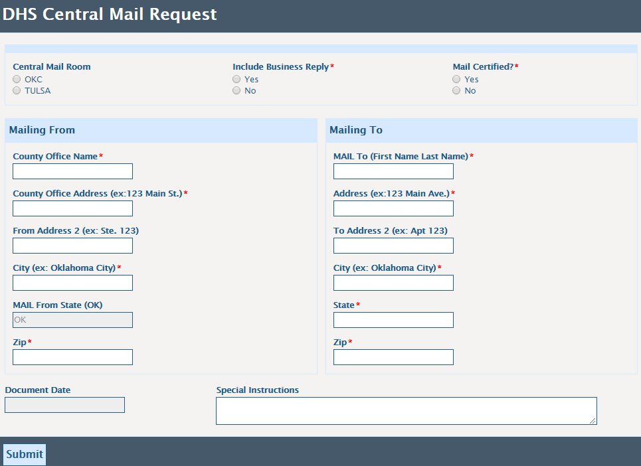
Task: Click the From Address 2 field
Action: click(73, 246)
